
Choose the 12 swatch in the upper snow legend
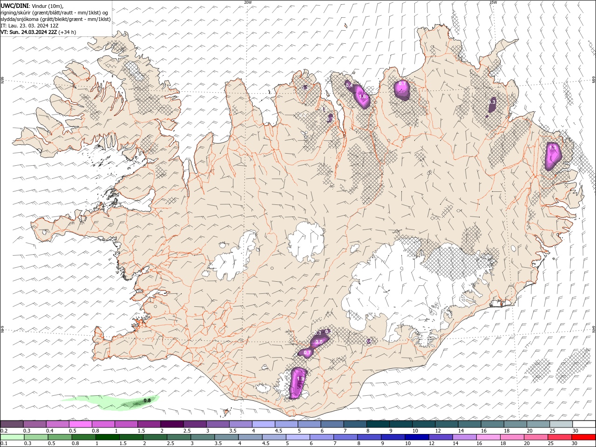447,424
